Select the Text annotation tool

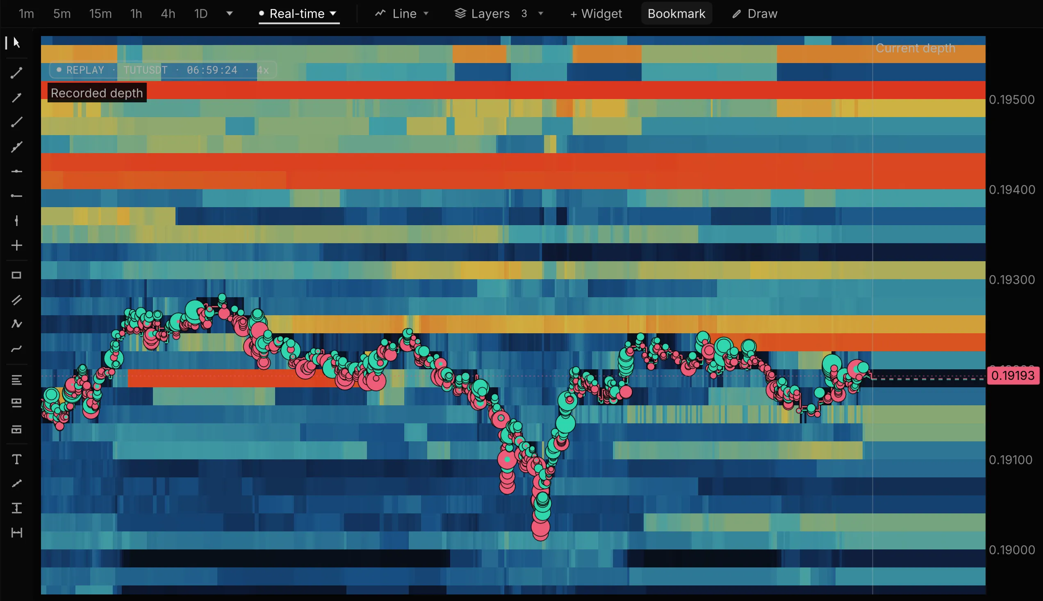(x=16, y=459)
